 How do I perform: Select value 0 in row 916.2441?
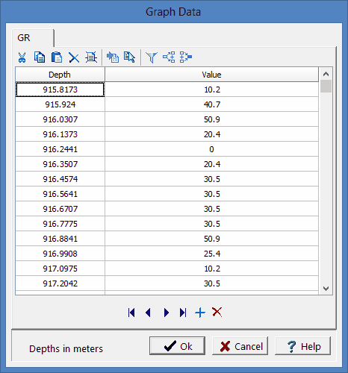[x=211, y=149]
